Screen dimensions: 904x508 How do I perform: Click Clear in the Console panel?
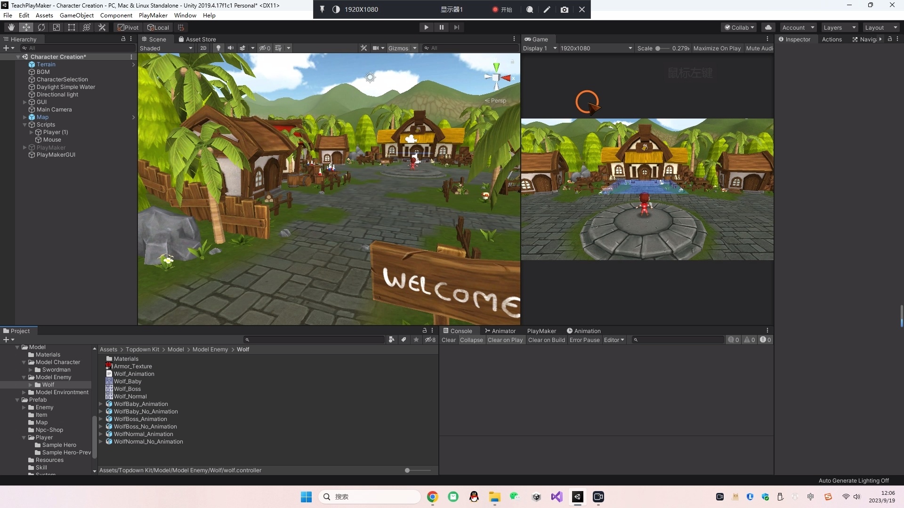coord(449,340)
